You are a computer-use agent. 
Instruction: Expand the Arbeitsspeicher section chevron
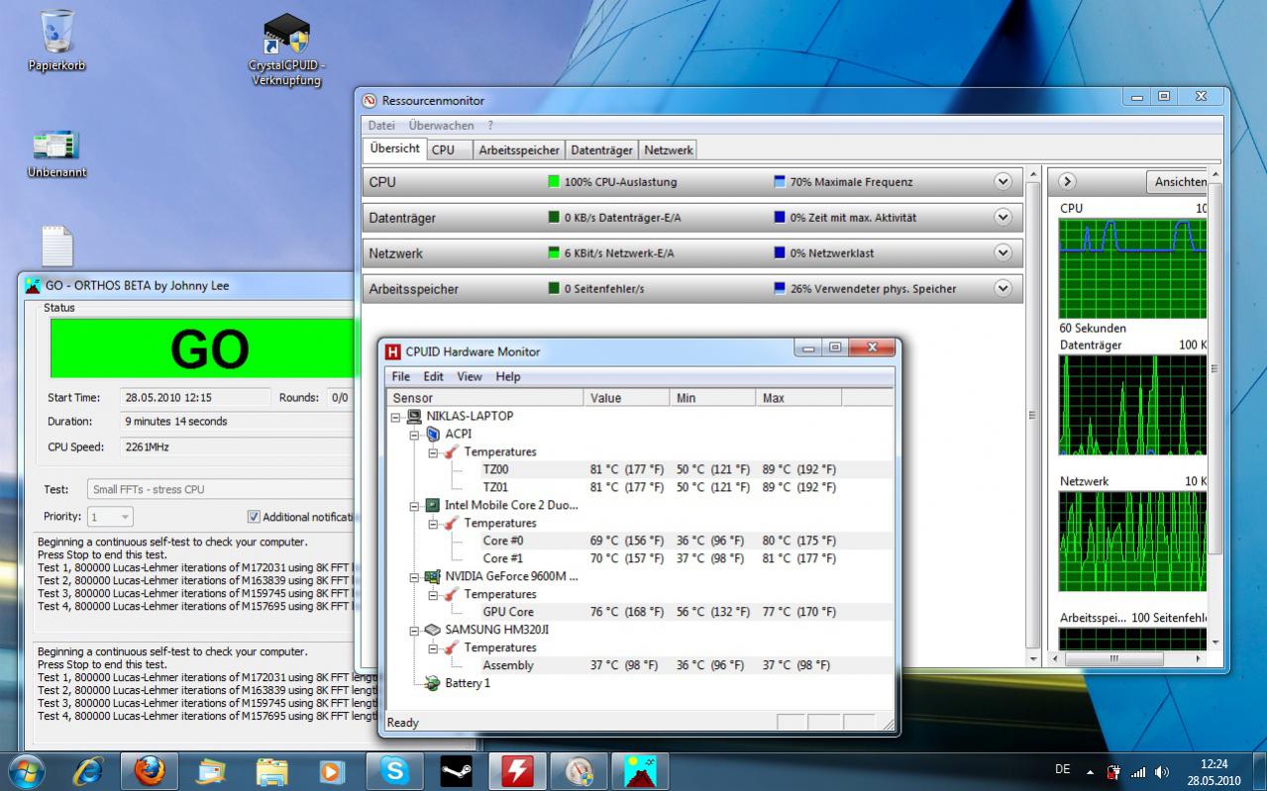coord(1003,289)
